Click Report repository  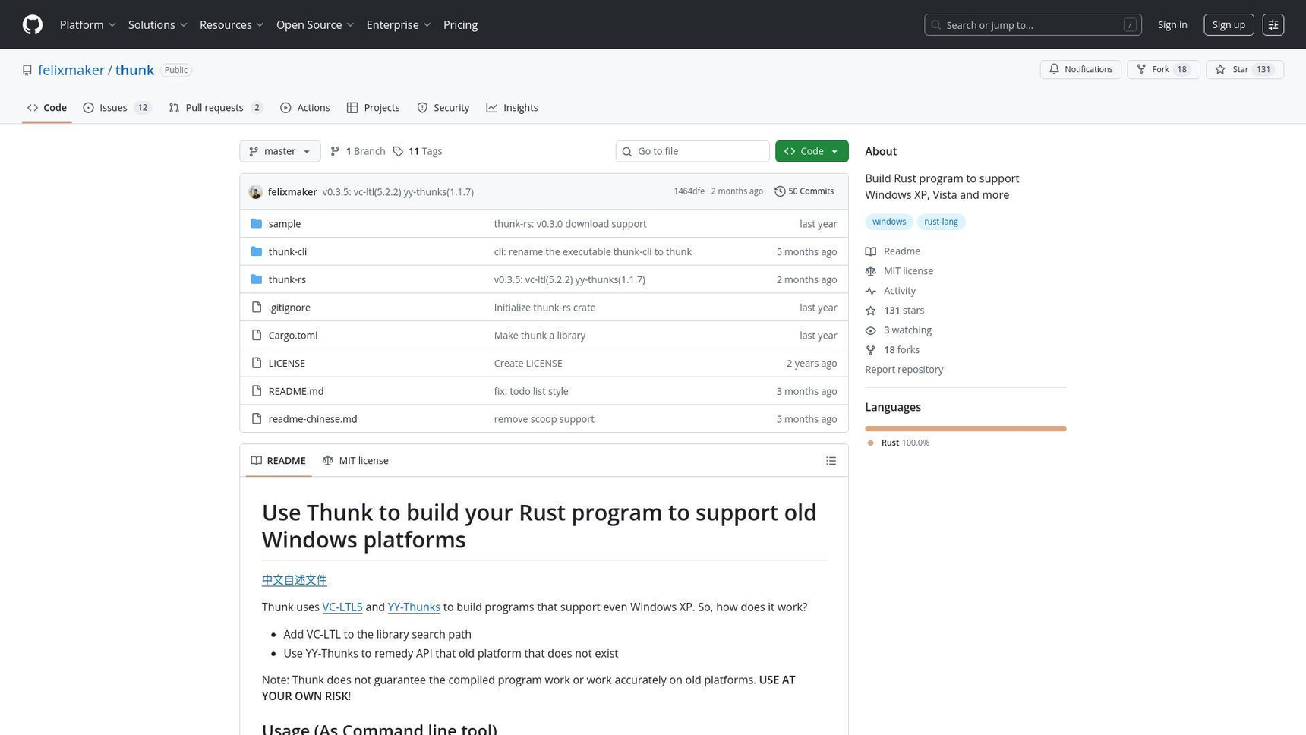point(904,370)
